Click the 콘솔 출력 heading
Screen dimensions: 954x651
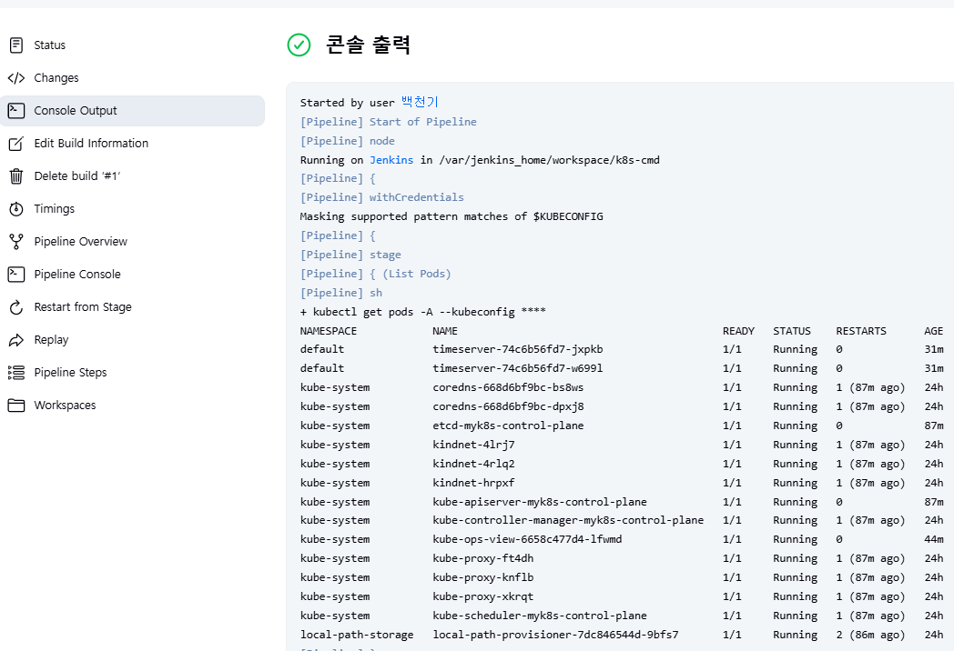point(368,45)
